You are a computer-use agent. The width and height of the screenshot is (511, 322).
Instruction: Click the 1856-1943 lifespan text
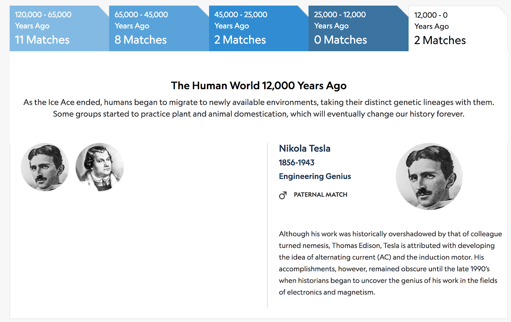tap(296, 162)
